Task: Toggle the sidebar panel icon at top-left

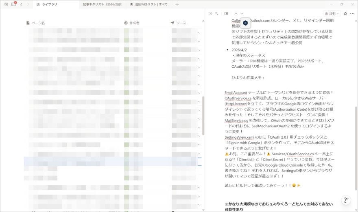Action: [x=6, y=4]
